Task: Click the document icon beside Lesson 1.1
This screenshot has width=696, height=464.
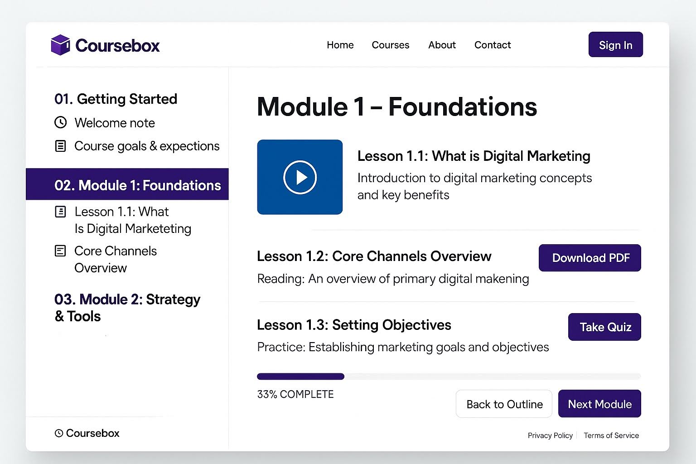Action: [60, 211]
